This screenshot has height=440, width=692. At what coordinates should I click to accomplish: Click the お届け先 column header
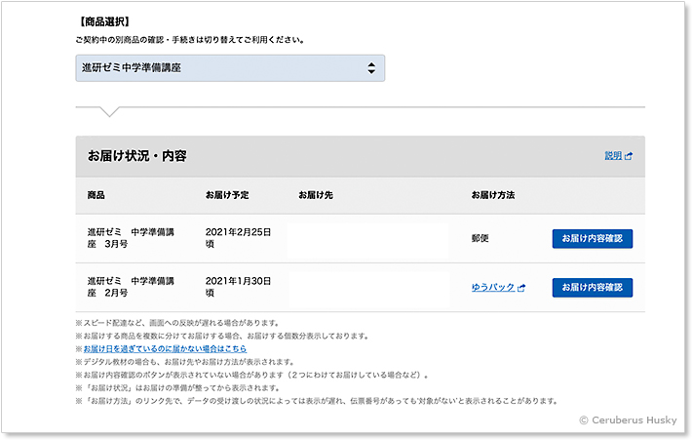click(316, 195)
